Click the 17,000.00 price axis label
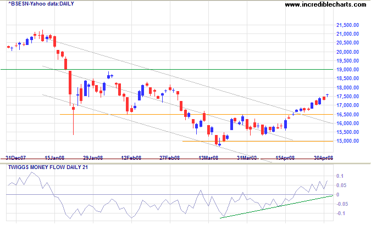Viewport: 371px width, 225px height. click(x=347, y=105)
